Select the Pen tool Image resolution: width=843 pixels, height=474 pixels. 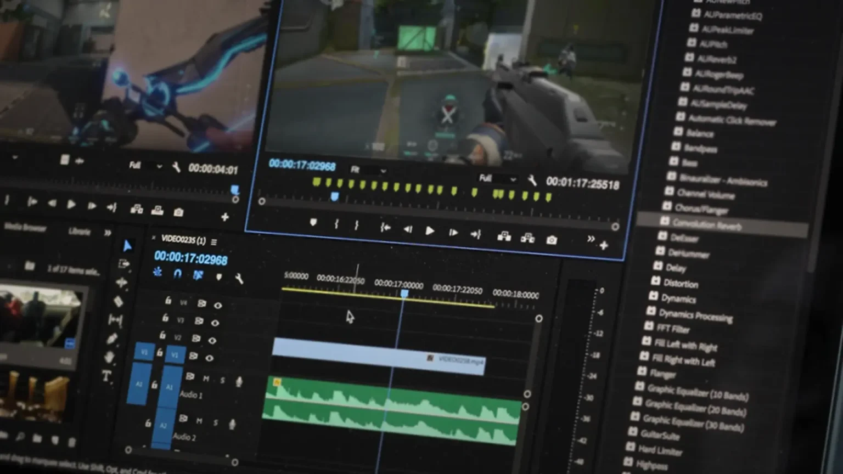113,338
